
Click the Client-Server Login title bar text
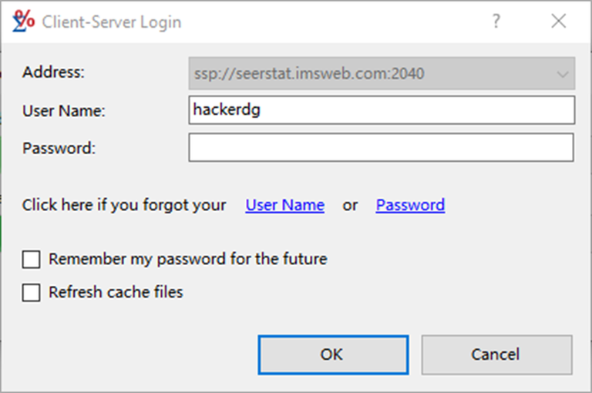[112, 22]
